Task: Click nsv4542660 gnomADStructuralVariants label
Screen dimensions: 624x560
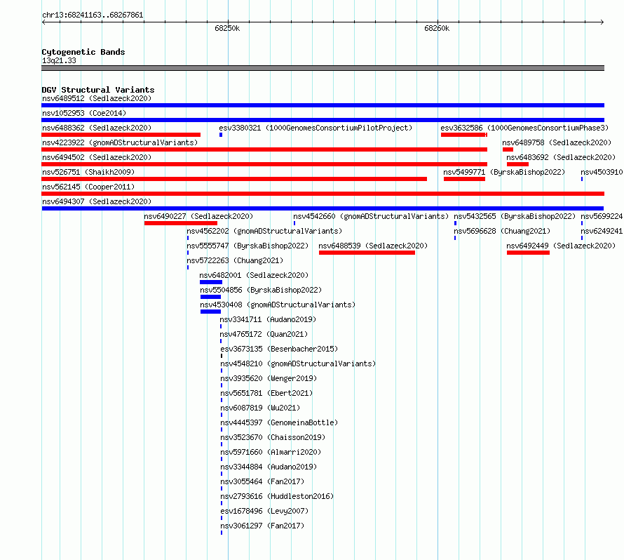Action: tap(371, 216)
